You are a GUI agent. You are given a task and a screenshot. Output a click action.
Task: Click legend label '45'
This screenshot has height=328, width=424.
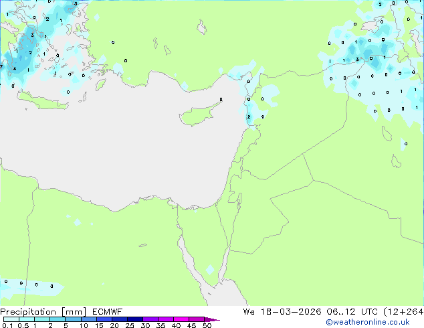(x=191, y=325)
